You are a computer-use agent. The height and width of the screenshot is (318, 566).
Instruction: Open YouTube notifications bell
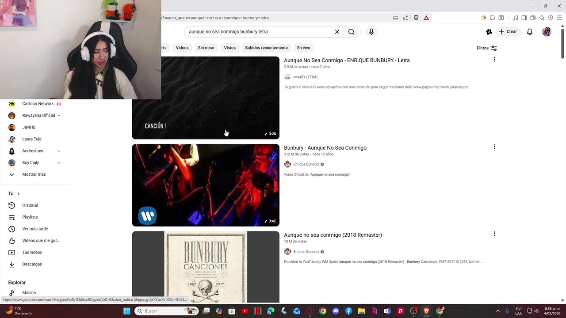530,32
